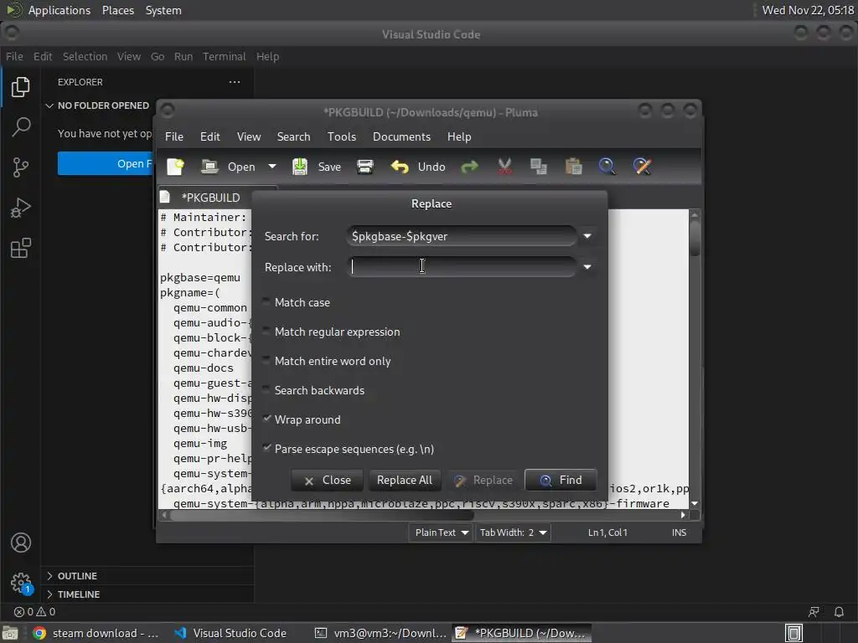Open Source Control view in VS Code
This screenshot has height=643, width=858.
coord(20,167)
